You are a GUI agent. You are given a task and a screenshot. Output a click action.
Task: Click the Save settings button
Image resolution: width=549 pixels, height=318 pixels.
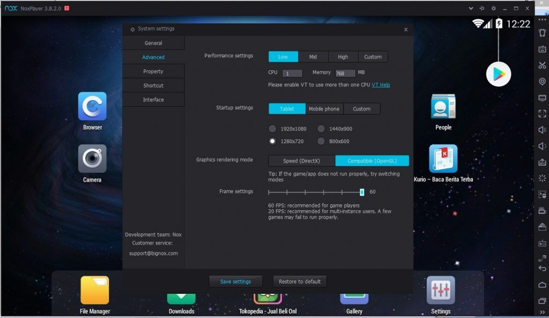tap(235, 281)
